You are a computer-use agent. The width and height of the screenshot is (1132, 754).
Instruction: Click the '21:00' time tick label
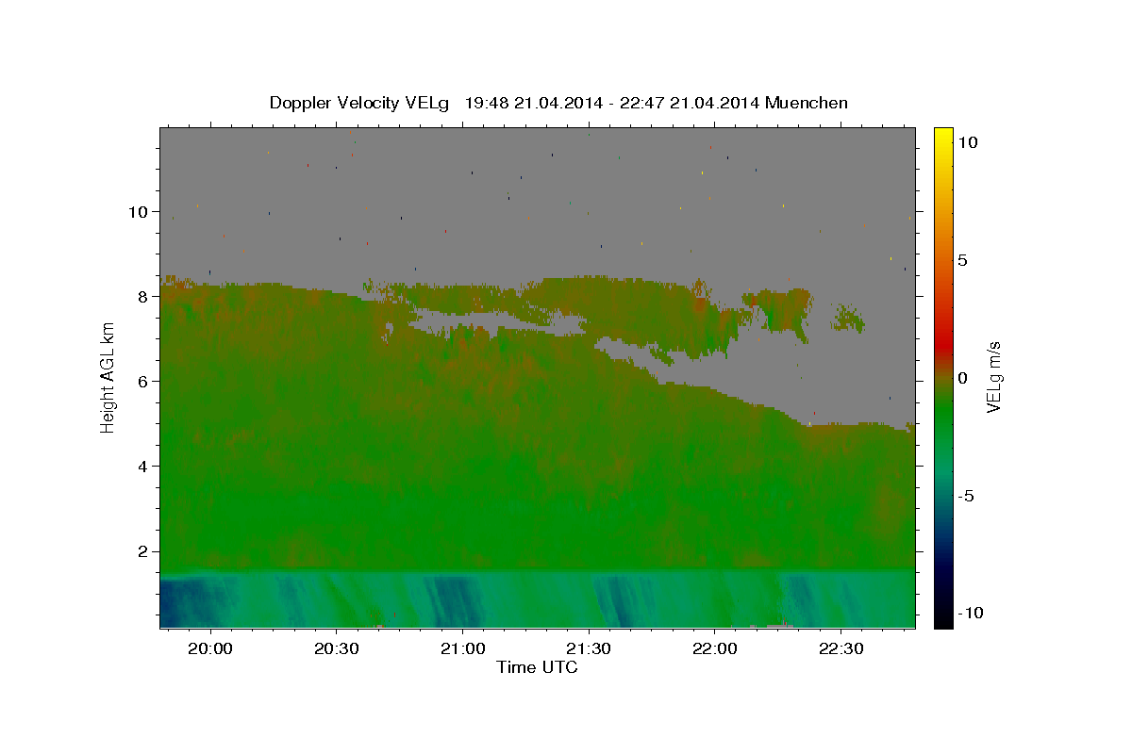point(462,649)
